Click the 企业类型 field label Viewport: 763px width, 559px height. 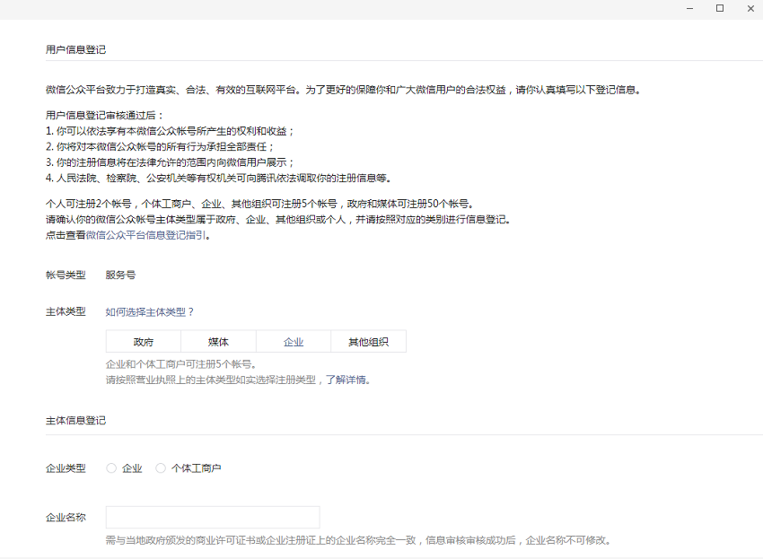66,468
